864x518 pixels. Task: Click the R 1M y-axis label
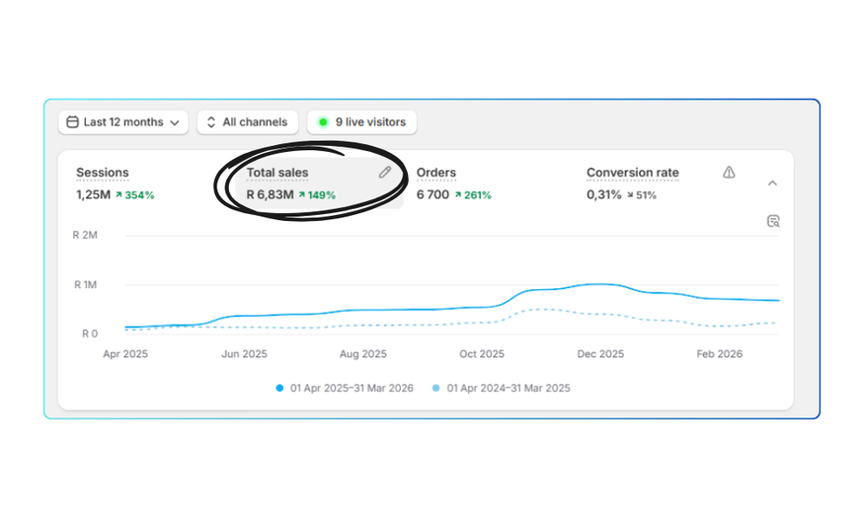coord(85,284)
